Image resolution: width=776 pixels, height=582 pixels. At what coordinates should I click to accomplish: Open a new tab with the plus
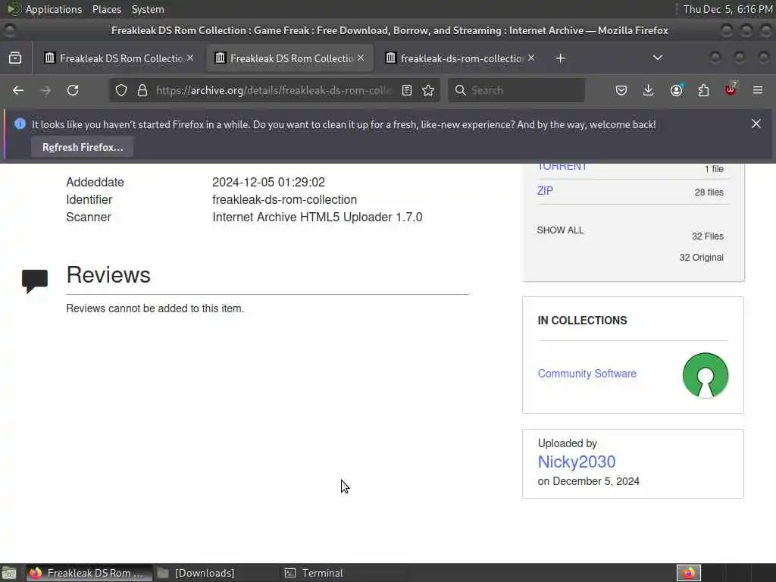click(560, 58)
